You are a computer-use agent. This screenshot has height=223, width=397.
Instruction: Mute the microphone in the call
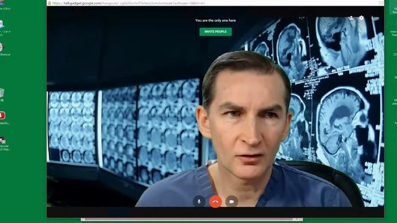click(199, 201)
